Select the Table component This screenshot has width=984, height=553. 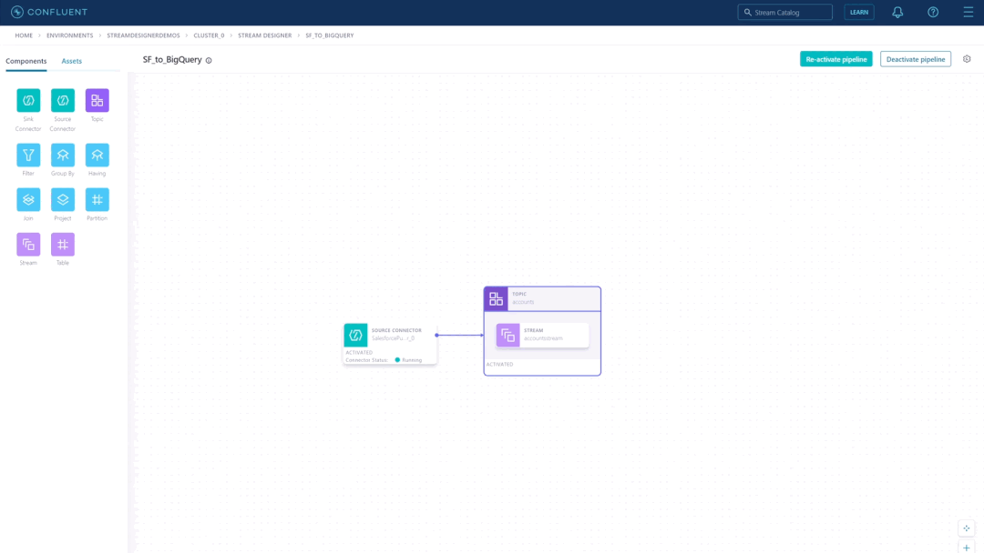[63, 245]
